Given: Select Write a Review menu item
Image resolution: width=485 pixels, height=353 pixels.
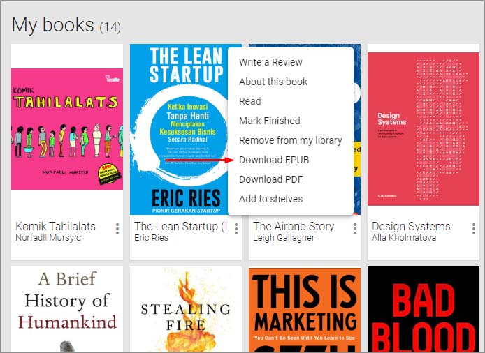Looking at the screenshot, I should click(x=270, y=62).
